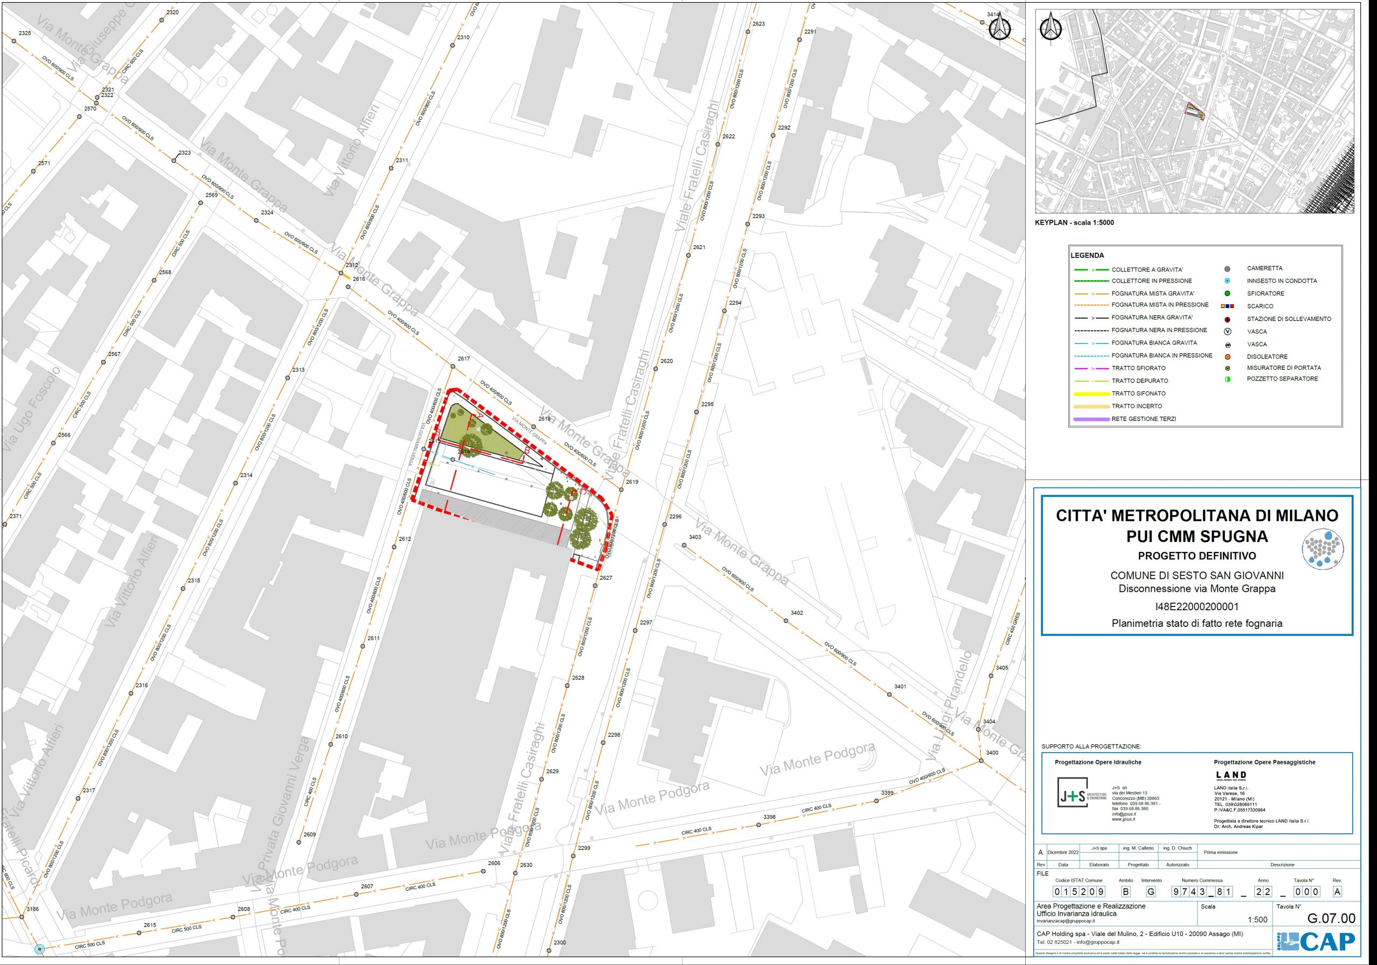Click the orange Disoleatore legend symbol
The height and width of the screenshot is (965, 1377).
1227,356
